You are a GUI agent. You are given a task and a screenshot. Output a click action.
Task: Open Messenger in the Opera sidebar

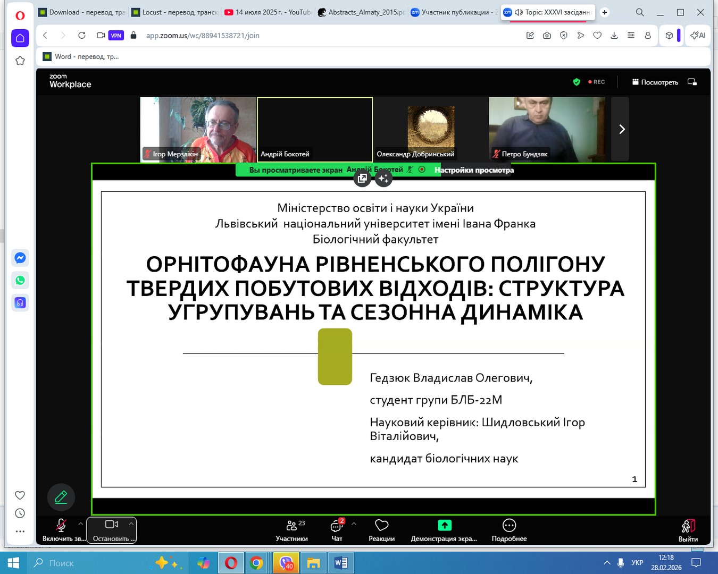20,258
